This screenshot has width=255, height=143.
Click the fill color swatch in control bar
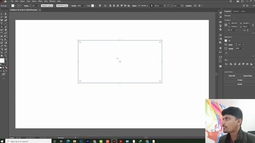tap(13, 6)
